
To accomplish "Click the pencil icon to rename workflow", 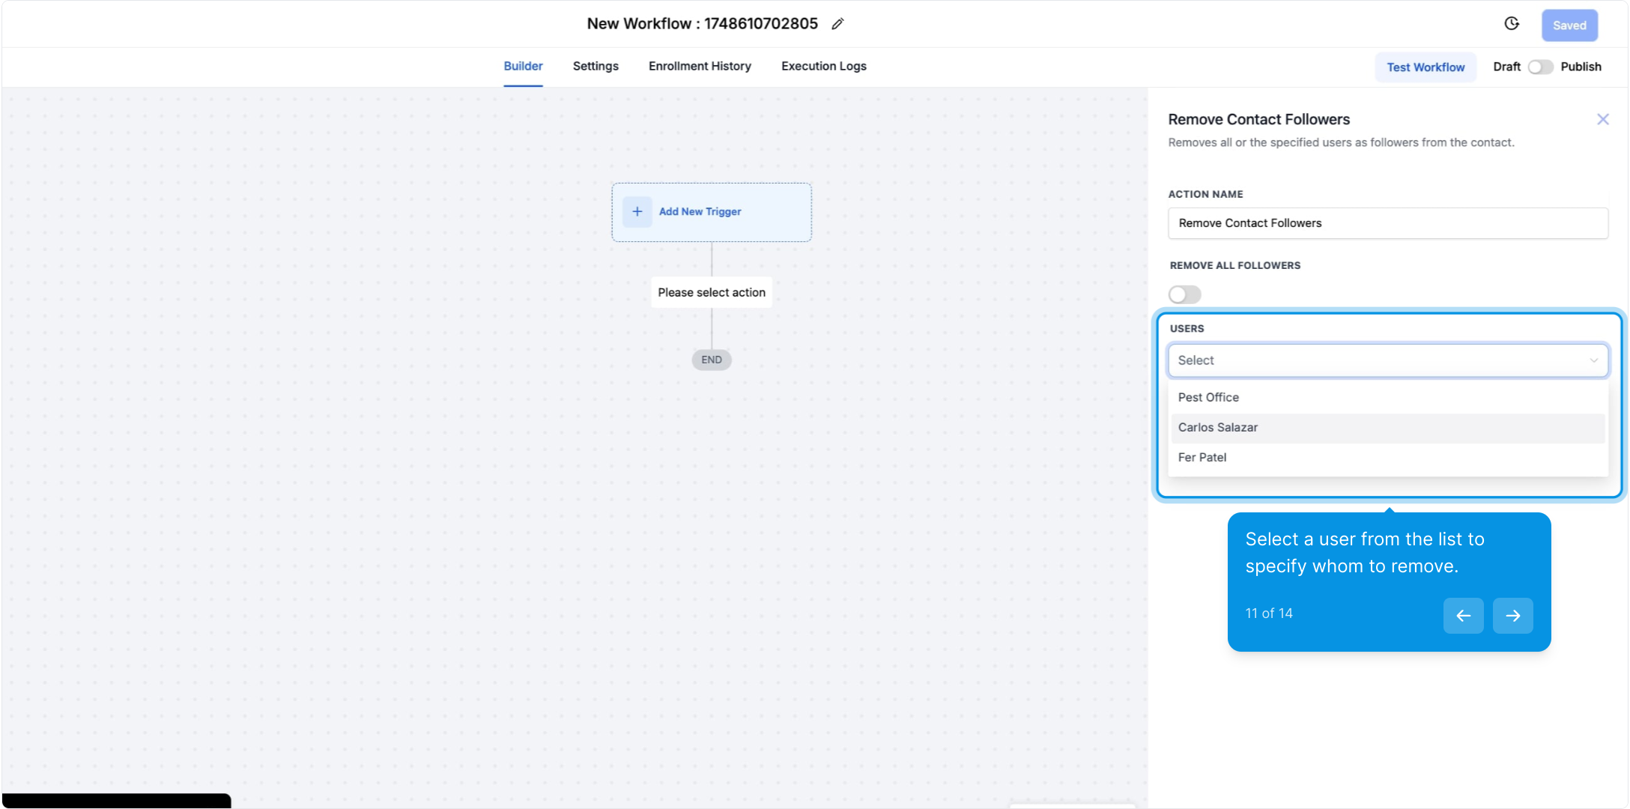I will 837,24.
